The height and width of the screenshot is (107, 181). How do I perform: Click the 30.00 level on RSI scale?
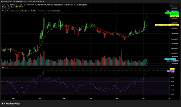pyautogui.click(x=172, y=94)
